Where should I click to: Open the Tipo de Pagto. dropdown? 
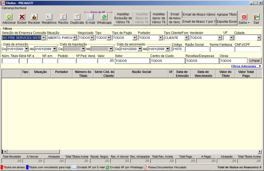(x=135, y=38)
